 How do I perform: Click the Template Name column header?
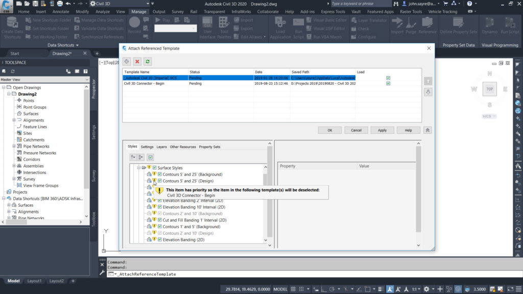click(155, 72)
